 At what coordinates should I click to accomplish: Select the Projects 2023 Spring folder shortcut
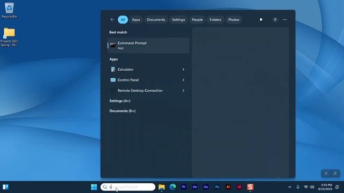[9, 37]
